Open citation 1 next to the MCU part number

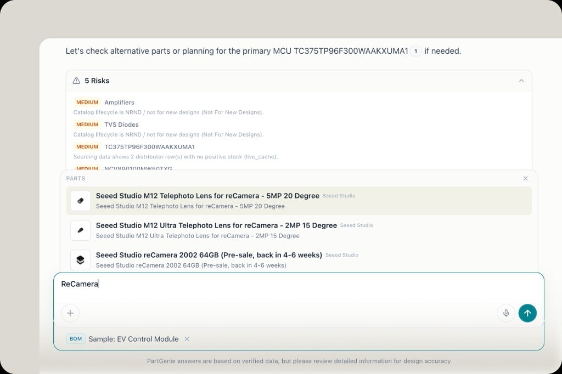coord(416,51)
